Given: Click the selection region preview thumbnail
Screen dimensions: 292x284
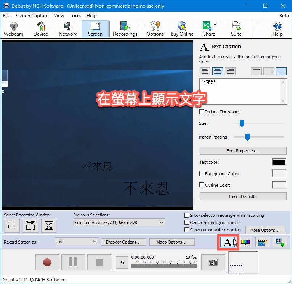Looking at the screenshot, I should [x=243, y=262].
